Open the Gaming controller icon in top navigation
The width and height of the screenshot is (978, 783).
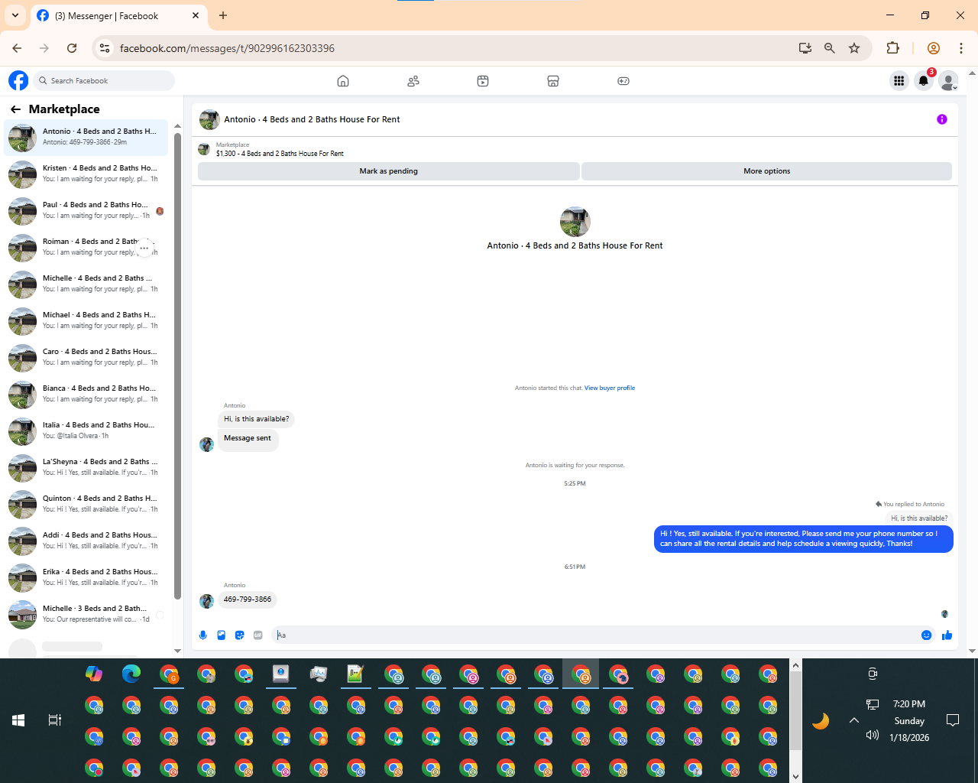coord(623,81)
